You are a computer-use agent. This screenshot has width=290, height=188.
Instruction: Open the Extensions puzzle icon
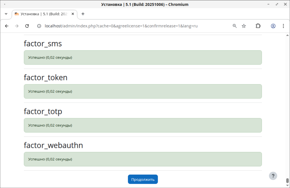[258, 26]
